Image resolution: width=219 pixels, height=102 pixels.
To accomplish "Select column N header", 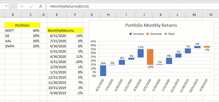I will pos(211,15).
